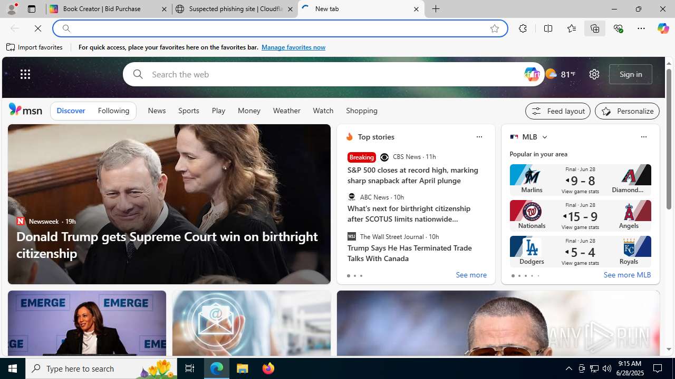Open Dodgers vs Royals game score
The image size is (675, 379).
click(x=580, y=251)
